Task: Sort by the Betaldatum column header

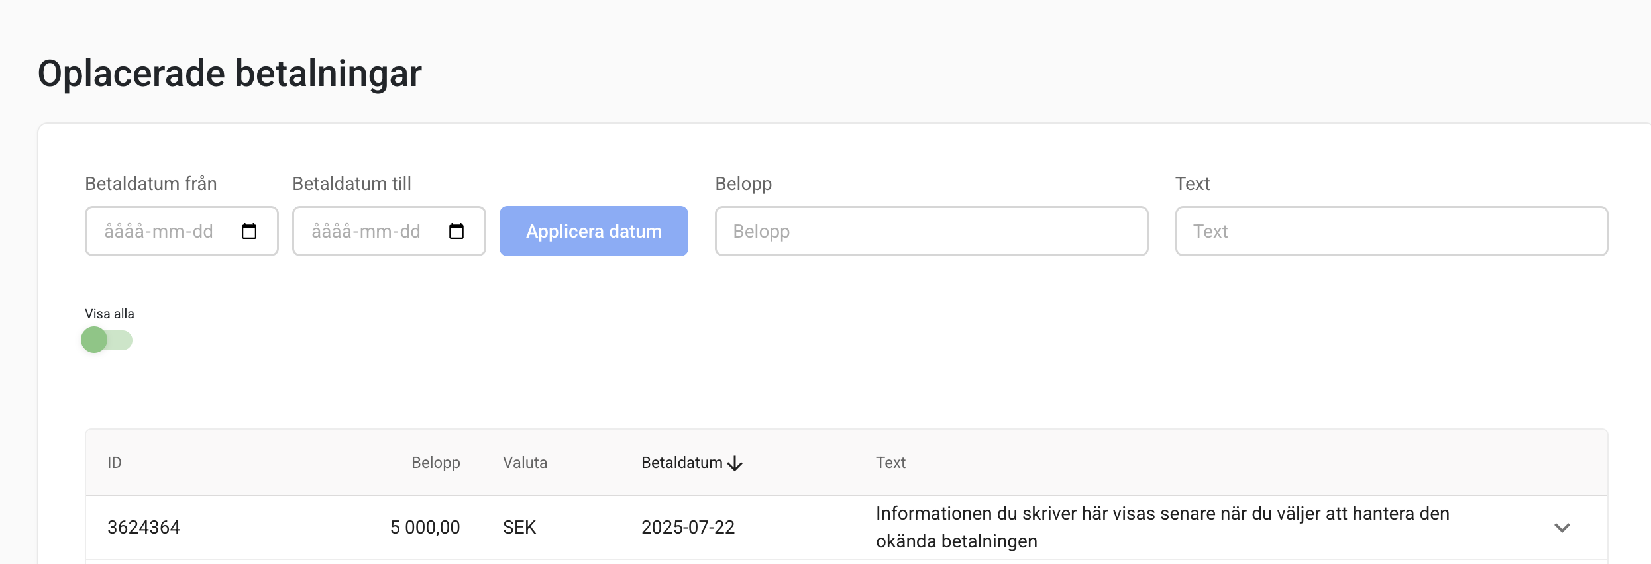Action: coord(682,463)
